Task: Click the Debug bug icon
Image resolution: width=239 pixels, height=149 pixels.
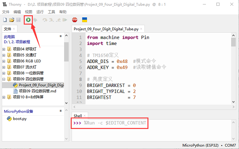Action: tap(35, 20)
